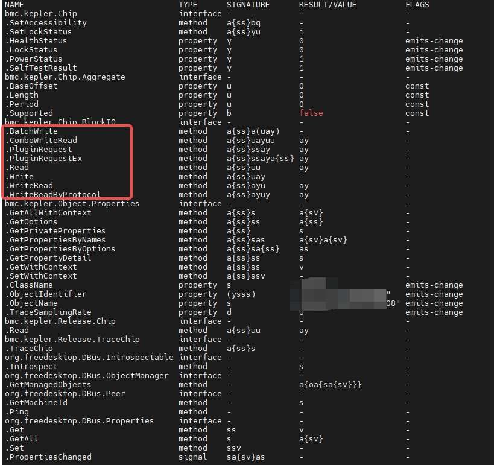The height and width of the screenshot is (465, 494).
Task: Click the a{oa{sa{sv}}} result value
Action: [x=330, y=385]
